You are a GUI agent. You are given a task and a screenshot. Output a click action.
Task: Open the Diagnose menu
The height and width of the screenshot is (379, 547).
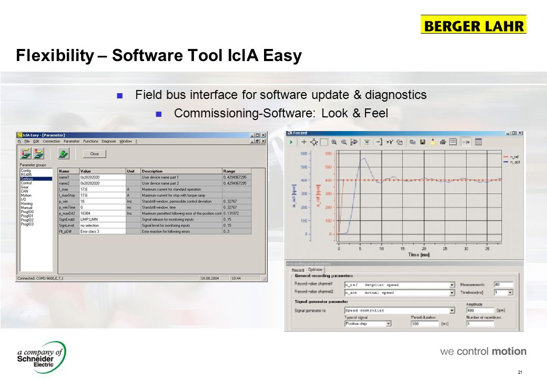[108, 142]
